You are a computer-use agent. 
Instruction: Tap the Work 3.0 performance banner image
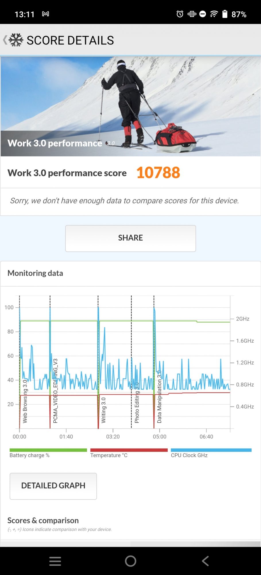coord(131,106)
